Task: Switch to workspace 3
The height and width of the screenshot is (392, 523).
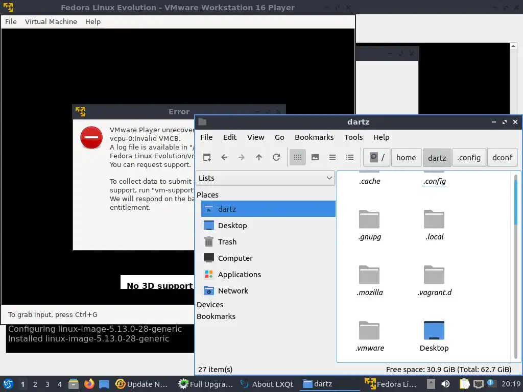Action: click(47, 384)
